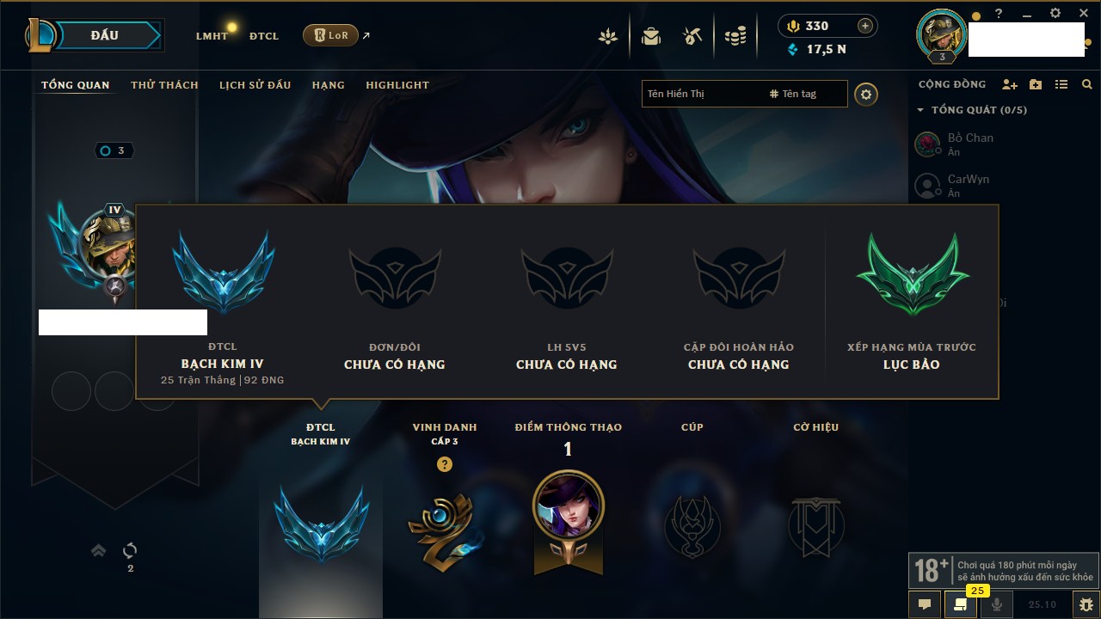1101x619 pixels.
Task: Click the Tên Hiển Thị search field
Action: click(700, 94)
